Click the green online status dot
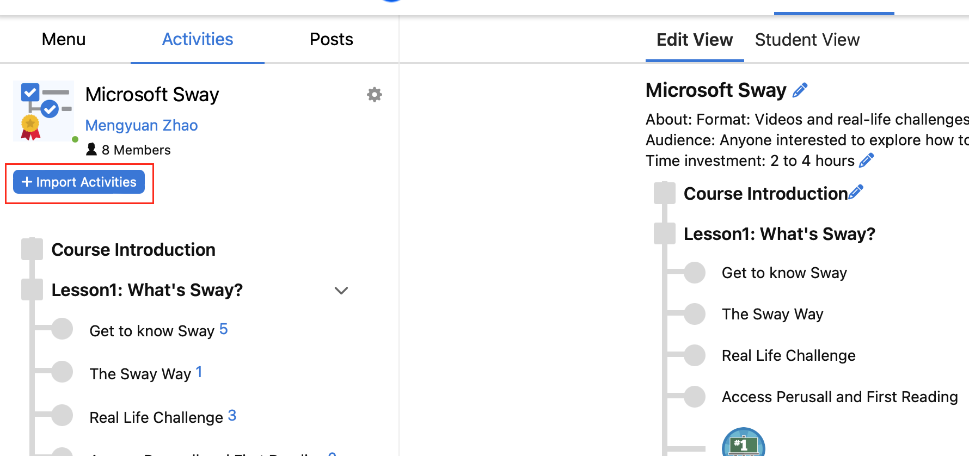The width and height of the screenshot is (969, 456). [75, 139]
